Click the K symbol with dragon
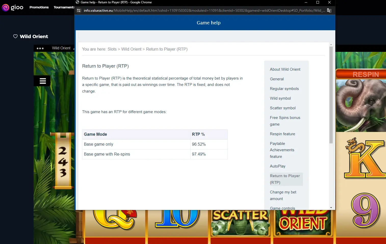The width and height of the screenshot is (386, 244). pyautogui.click(x=365, y=158)
